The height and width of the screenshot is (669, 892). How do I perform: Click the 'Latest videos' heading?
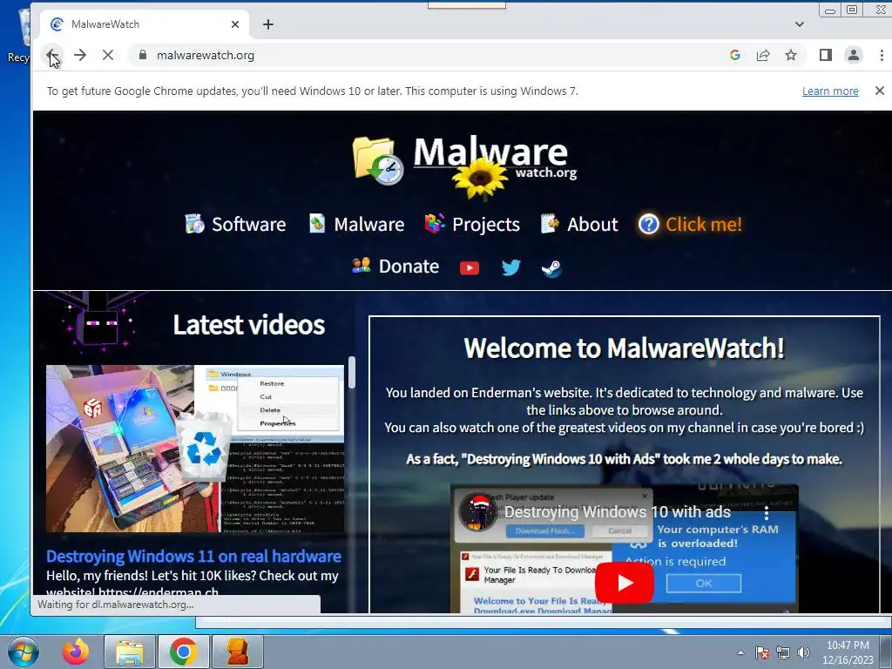pos(248,325)
